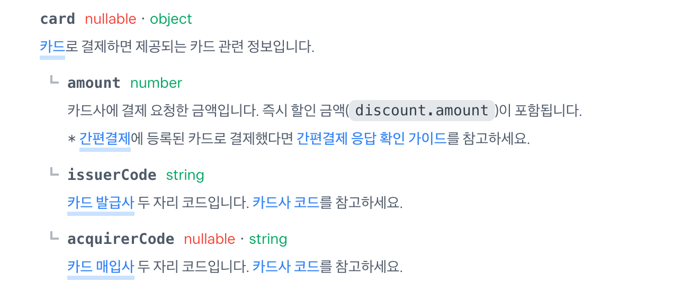Click the green object type label
This screenshot has height=291, width=699.
click(171, 19)
